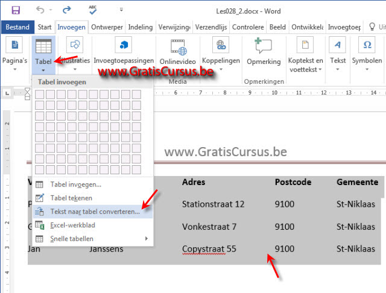The image size is (386, 293).
Task: Switch to the Ontwerpen tab
Action: point(107,27)
